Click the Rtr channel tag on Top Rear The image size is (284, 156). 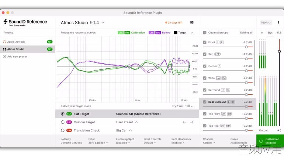228,126
